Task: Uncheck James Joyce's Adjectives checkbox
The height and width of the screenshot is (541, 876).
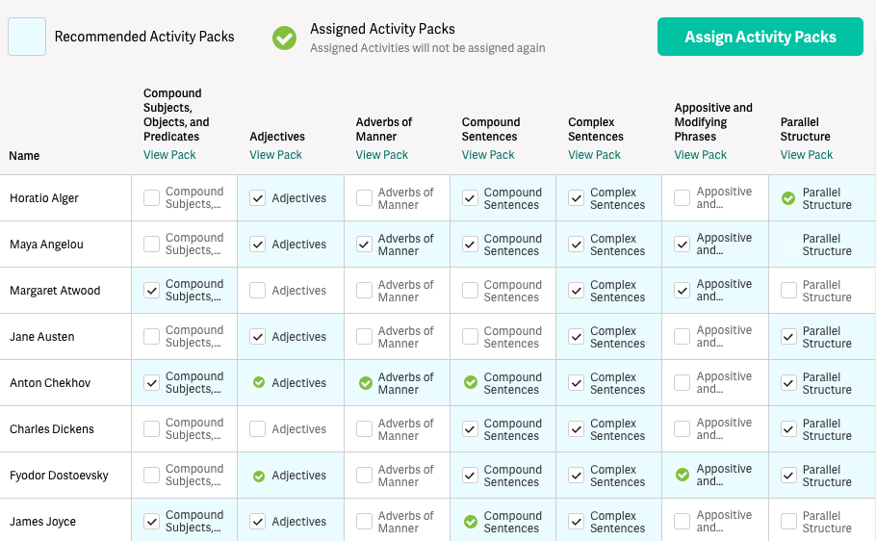Action: 258,522
